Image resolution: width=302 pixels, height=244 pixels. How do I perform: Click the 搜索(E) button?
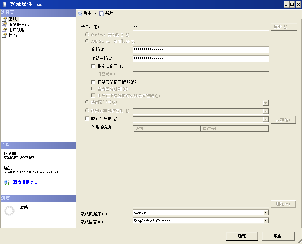point(283,26)
